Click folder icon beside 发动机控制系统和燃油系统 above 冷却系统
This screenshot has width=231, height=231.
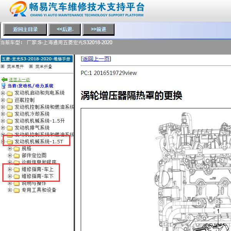[x=10, y=107]
